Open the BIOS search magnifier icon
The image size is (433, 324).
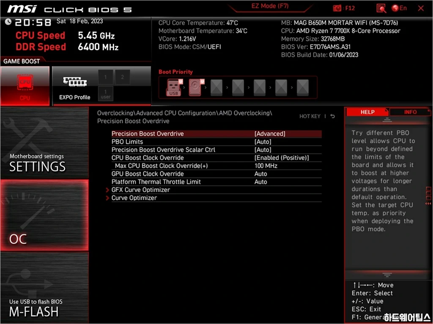381,8
